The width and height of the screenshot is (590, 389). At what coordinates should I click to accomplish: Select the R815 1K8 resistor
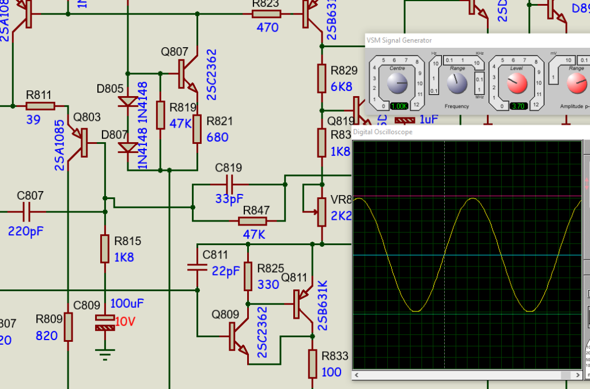tap(105, 249)
